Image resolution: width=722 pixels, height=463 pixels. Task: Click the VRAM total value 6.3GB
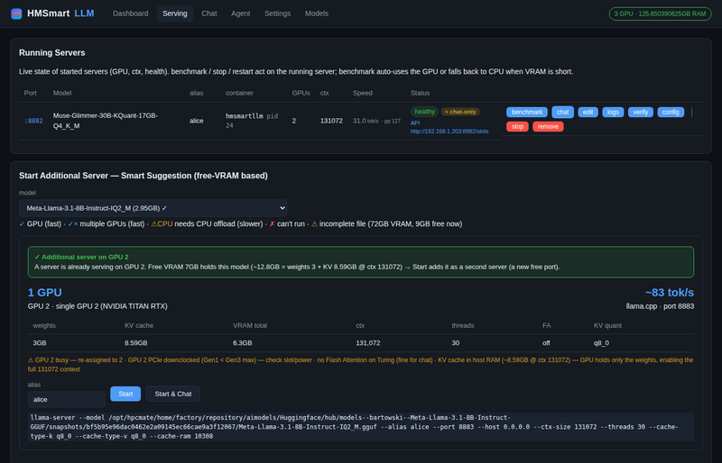coord(242,343)
